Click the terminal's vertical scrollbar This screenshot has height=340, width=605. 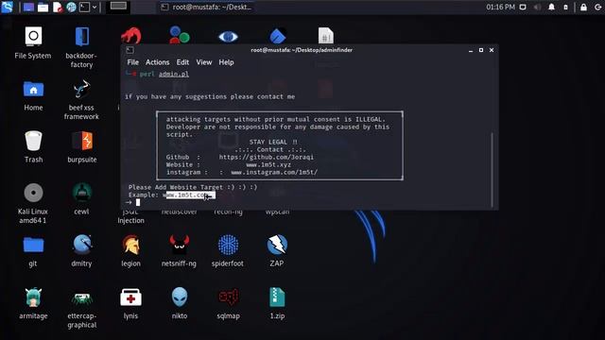coord(492,170)
